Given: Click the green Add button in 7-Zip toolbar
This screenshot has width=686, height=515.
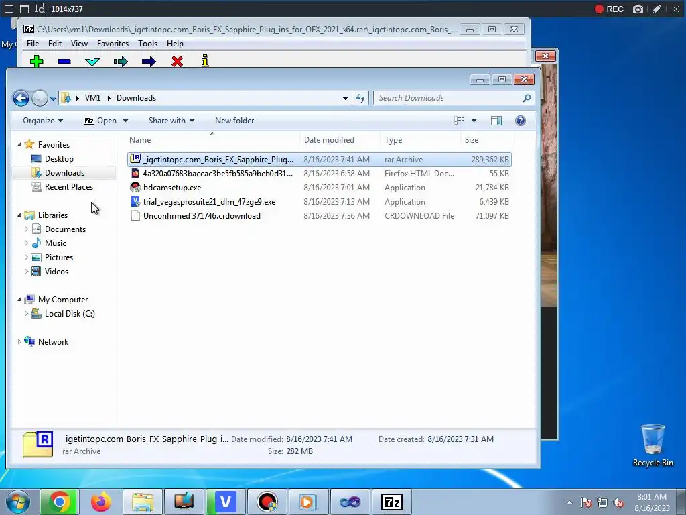Looking at the screenshot, I should pyautogui.click(x=37, y=61).
